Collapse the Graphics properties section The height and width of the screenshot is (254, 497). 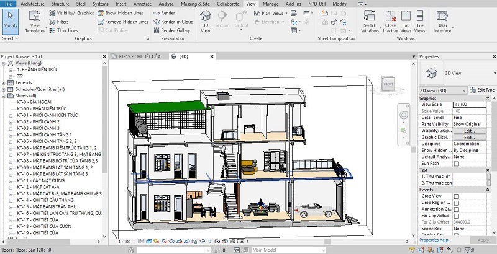tap(488, 99)
